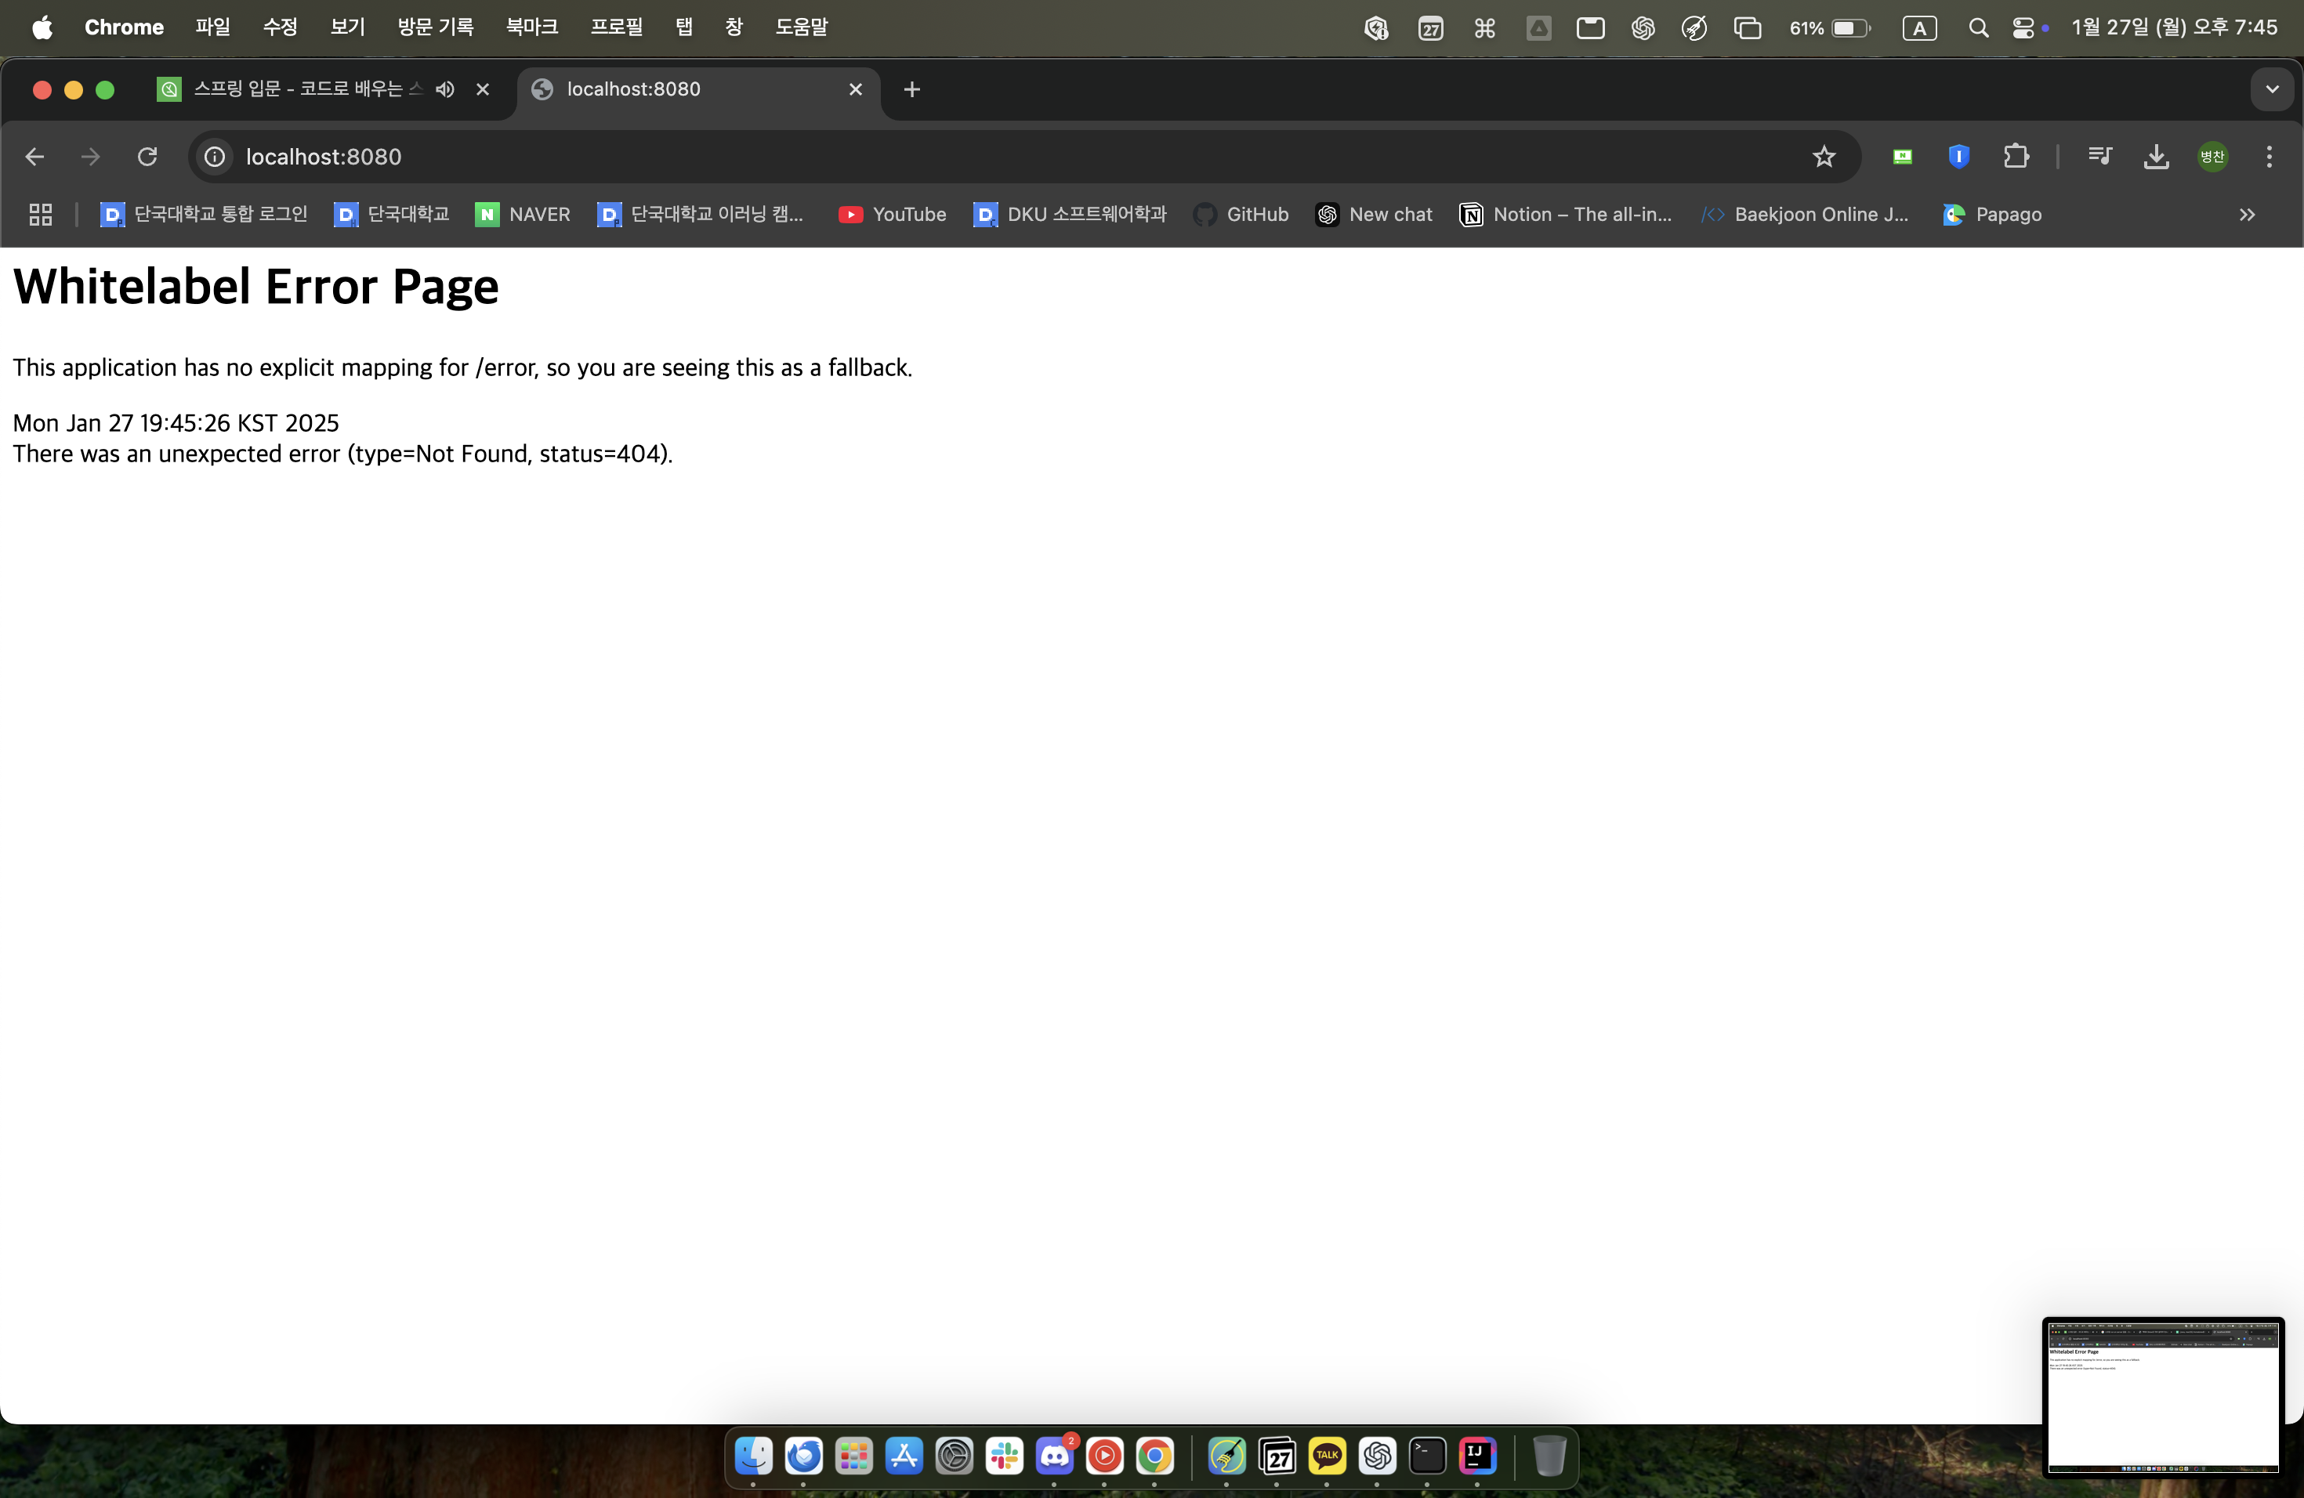This screenshot has height=1498, width=2304.
Task: Open Chrome downloads icon
Action: 2156,157
